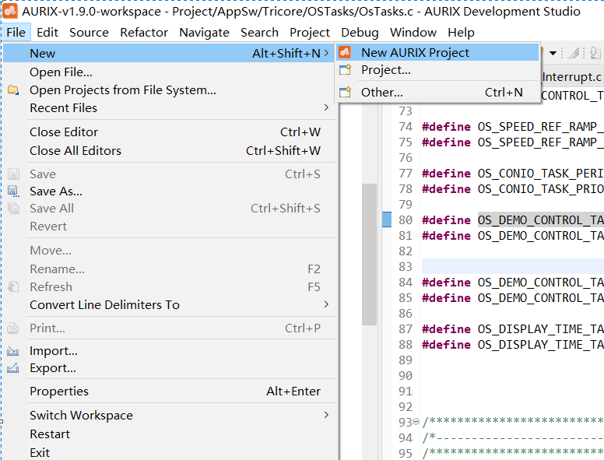Click the Refresh icon

click(x=13, y=287)
